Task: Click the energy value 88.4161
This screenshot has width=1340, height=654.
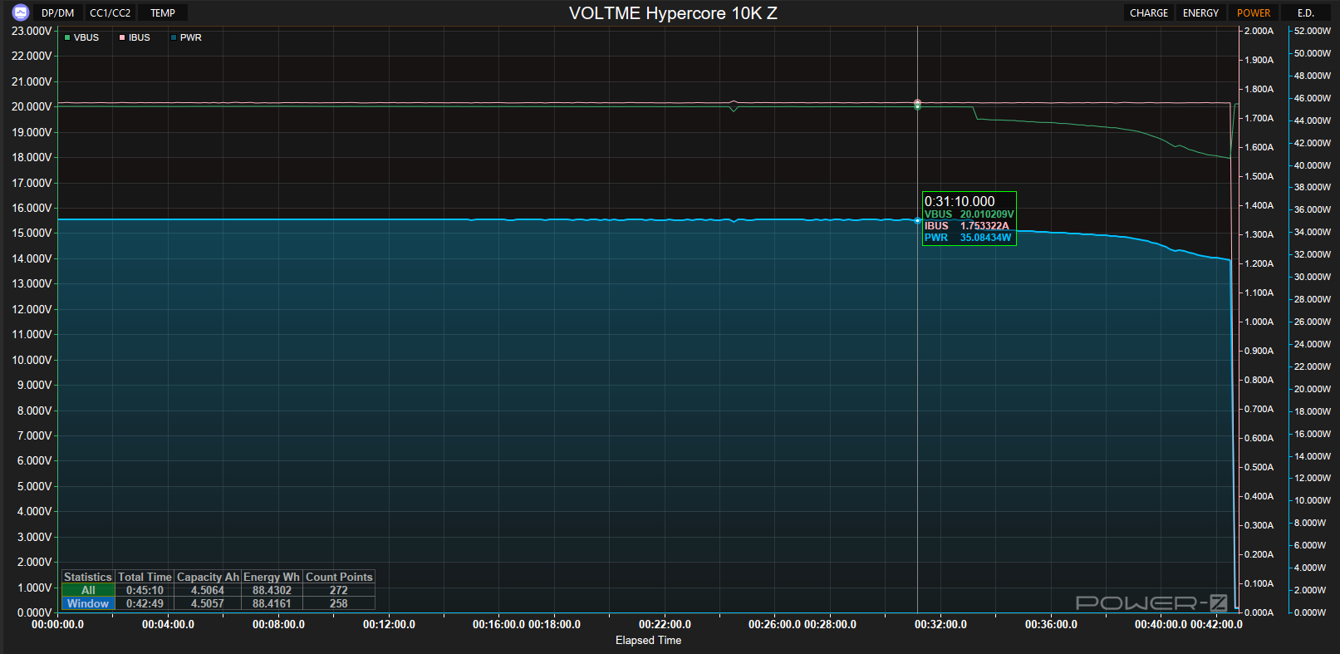Action: [x=272, y=603]
